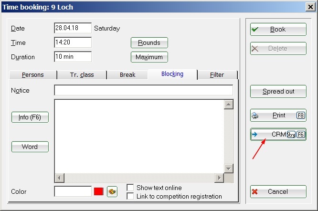Print the booking via the Print button
Screen dimensions: 318x211
coord(278,116)
